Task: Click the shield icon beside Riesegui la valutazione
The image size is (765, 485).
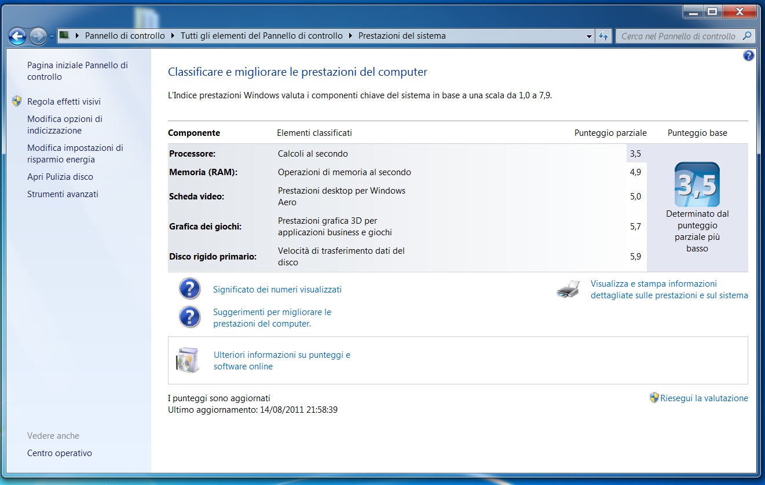Action: click(654, 398)
